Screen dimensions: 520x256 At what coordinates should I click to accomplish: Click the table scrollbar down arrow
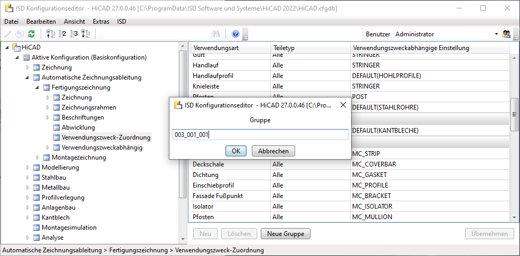pyautogui.click(x=514, y=218)
